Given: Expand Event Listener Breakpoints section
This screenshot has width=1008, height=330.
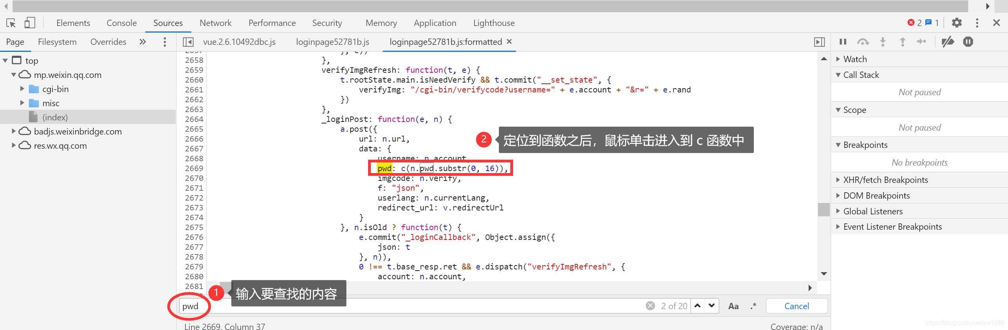Looking at the screenshot, I should [x=919, y=227].
